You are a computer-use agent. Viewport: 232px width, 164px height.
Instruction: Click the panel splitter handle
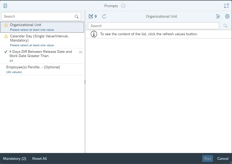(85, 82)
